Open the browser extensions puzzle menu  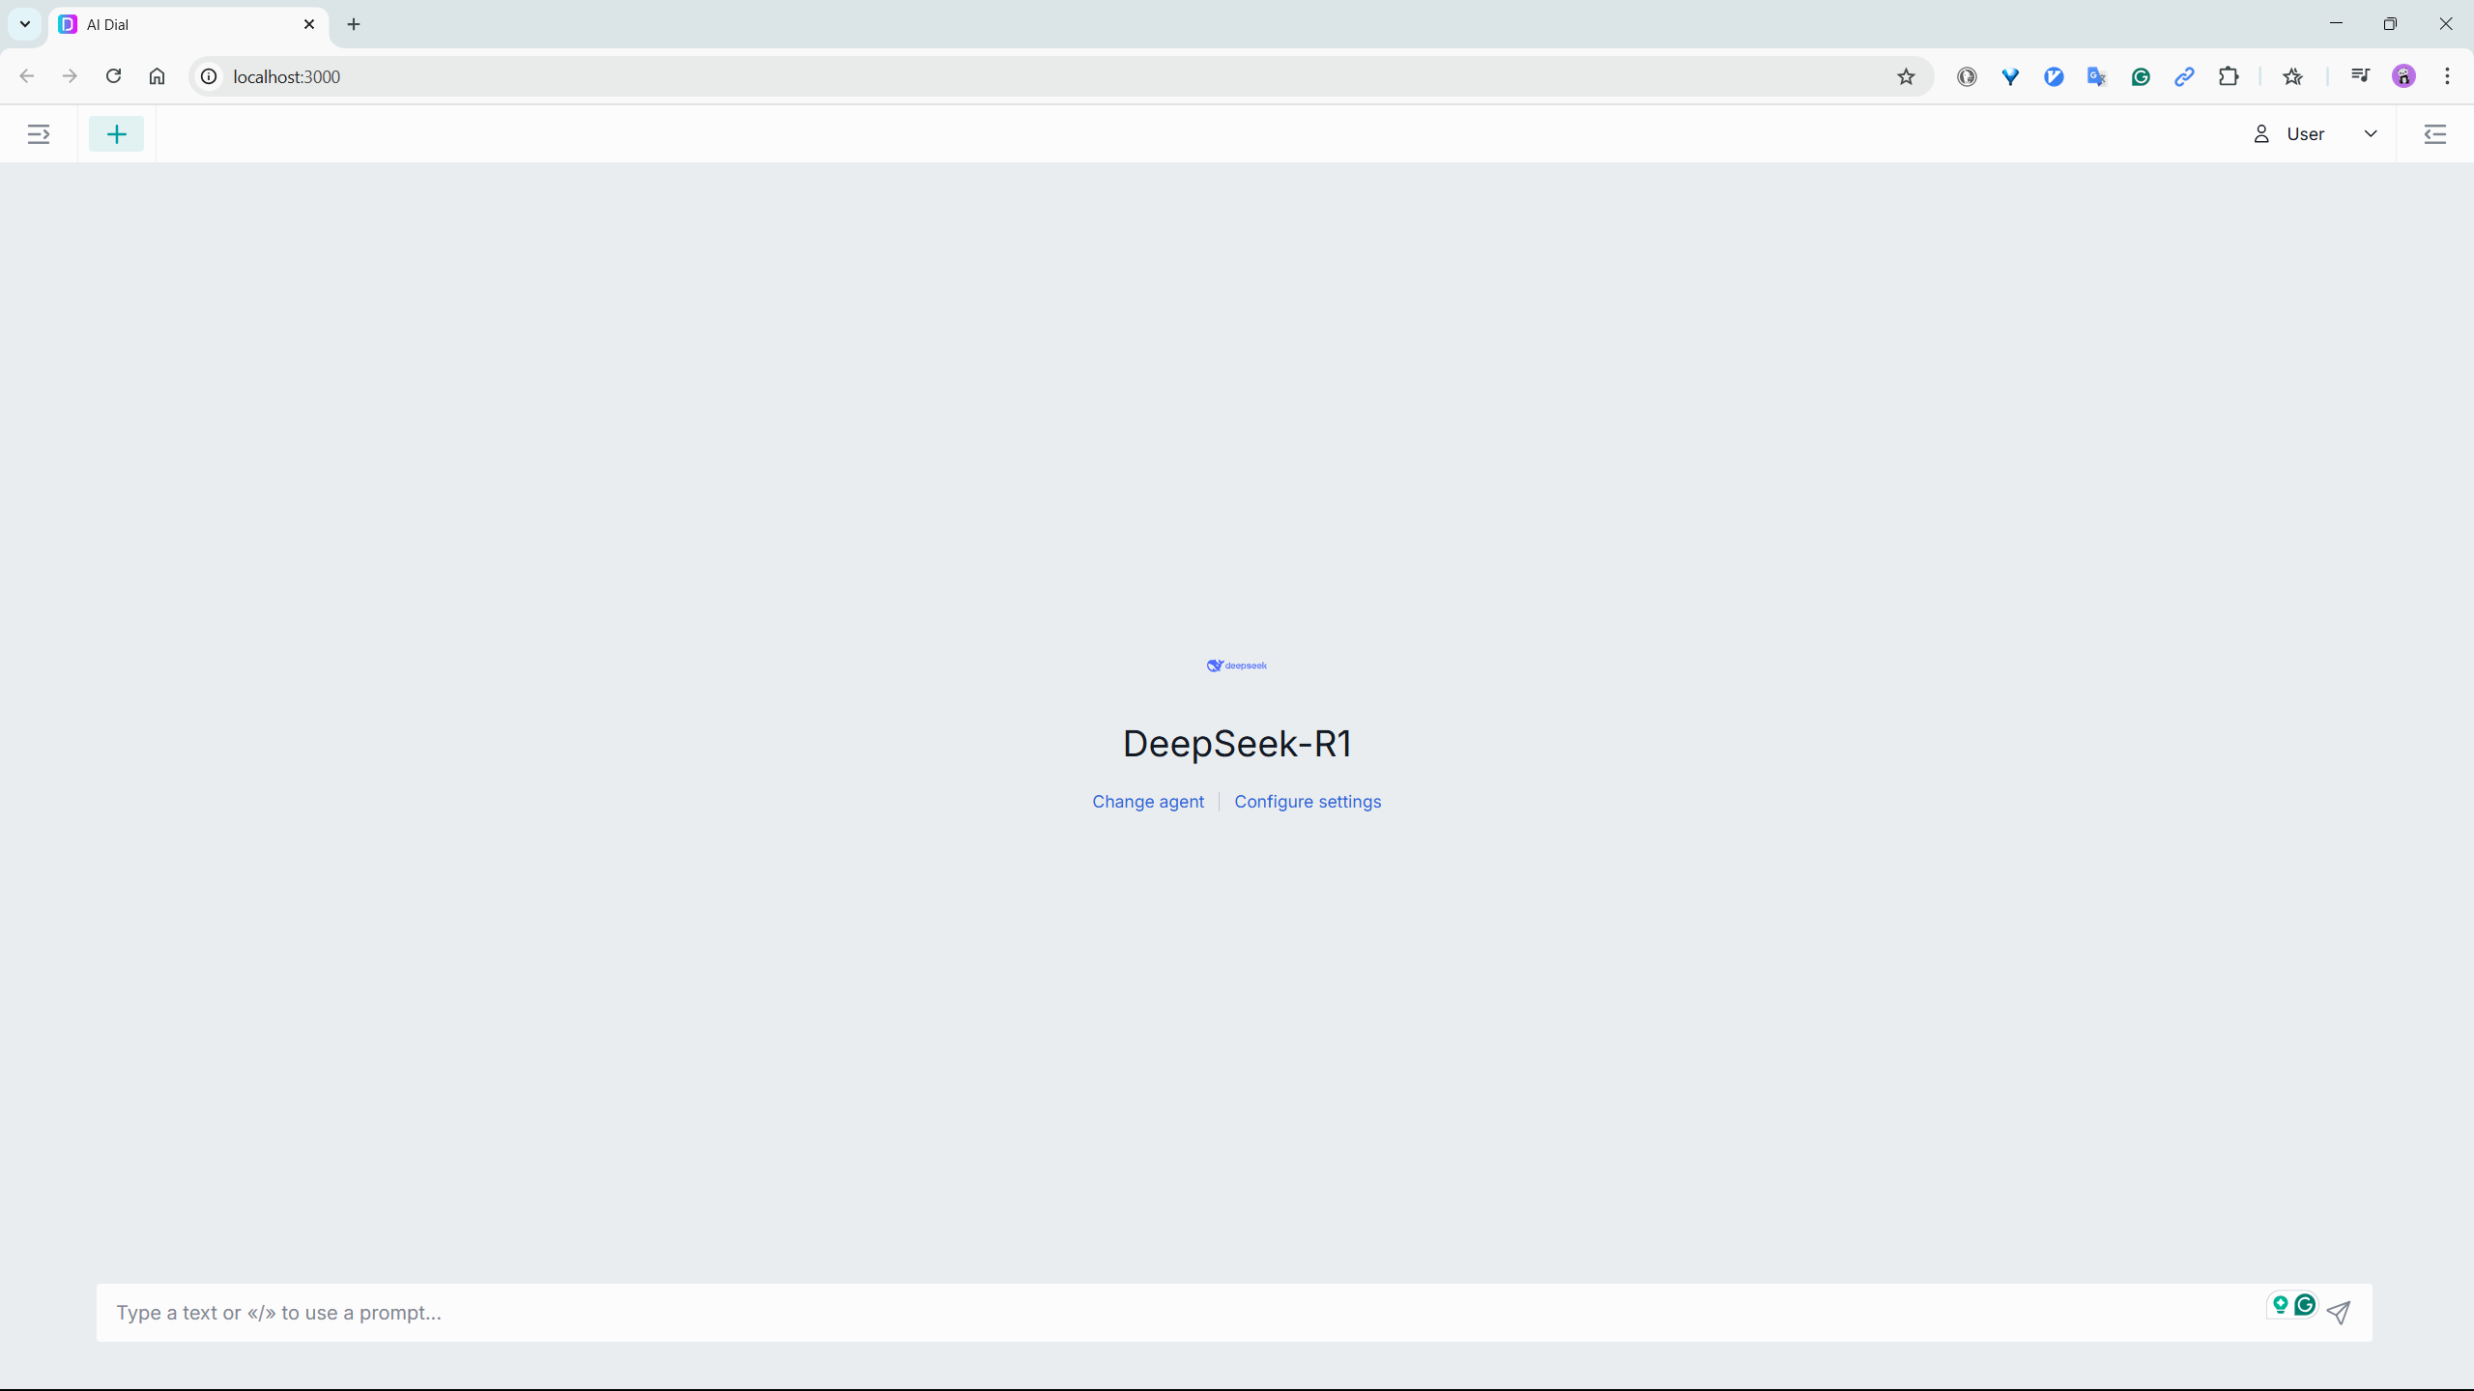[2229, 76]
